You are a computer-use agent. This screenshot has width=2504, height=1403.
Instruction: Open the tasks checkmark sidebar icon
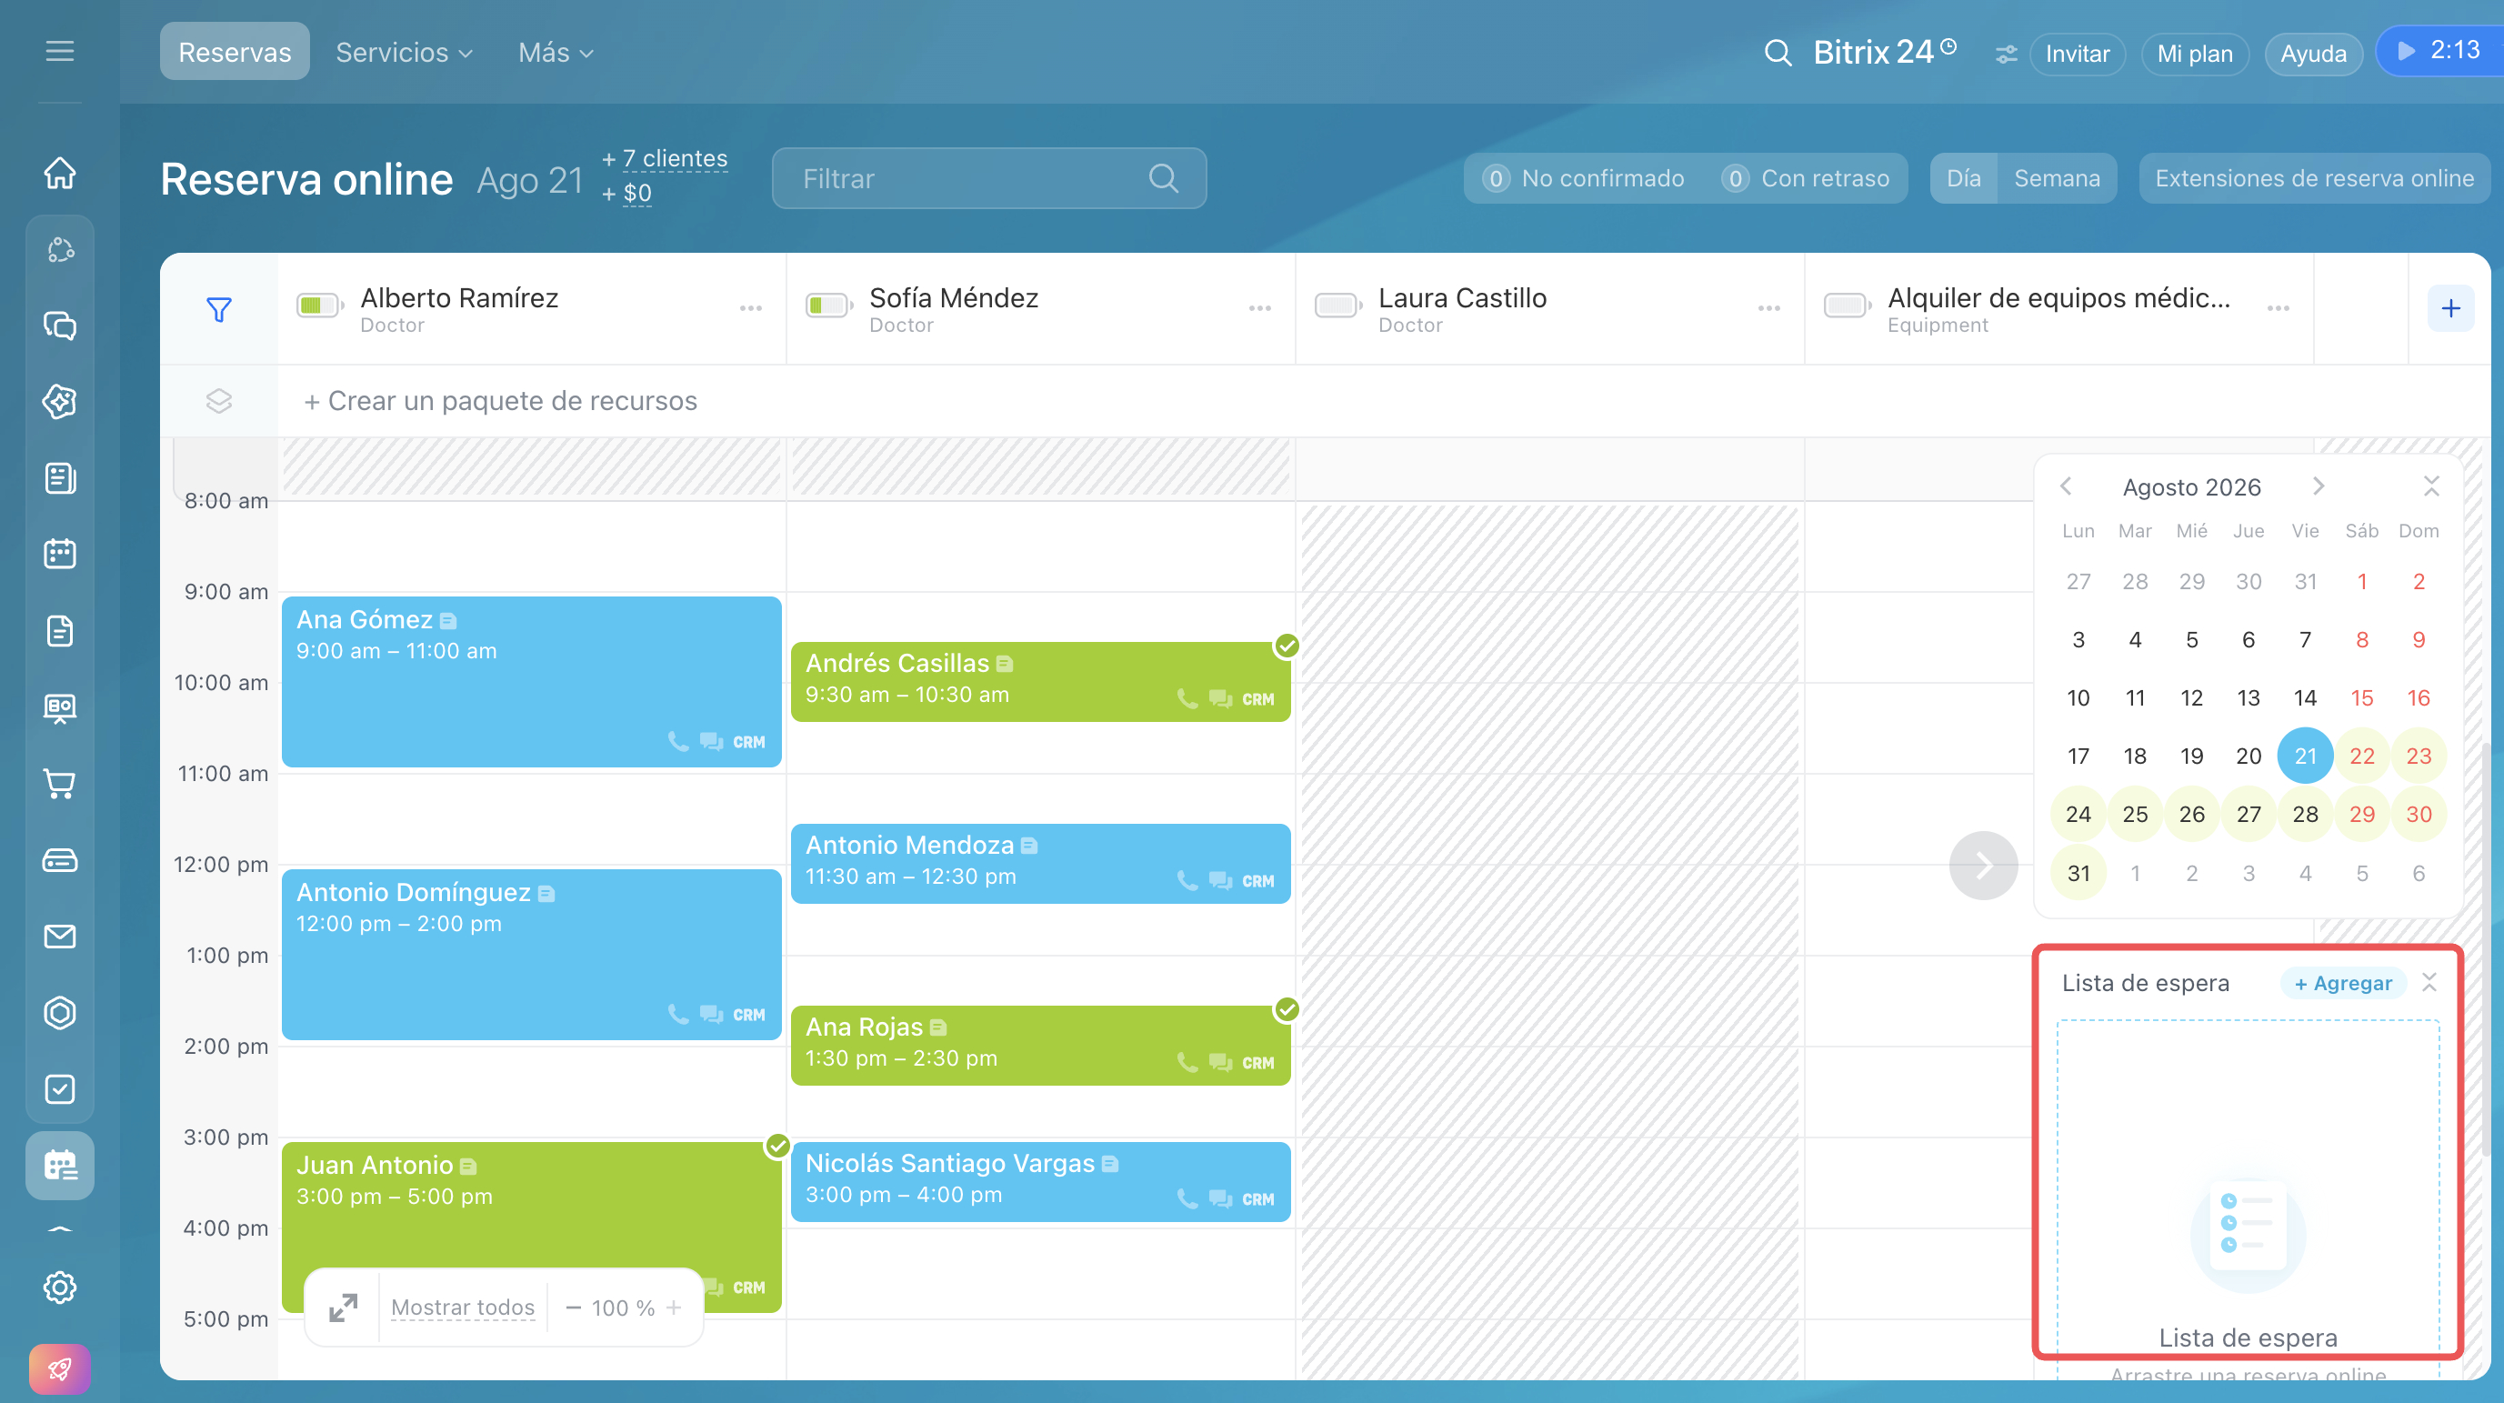tap(59, 1089)
